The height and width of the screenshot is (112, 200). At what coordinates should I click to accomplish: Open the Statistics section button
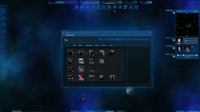pos(123,39)
